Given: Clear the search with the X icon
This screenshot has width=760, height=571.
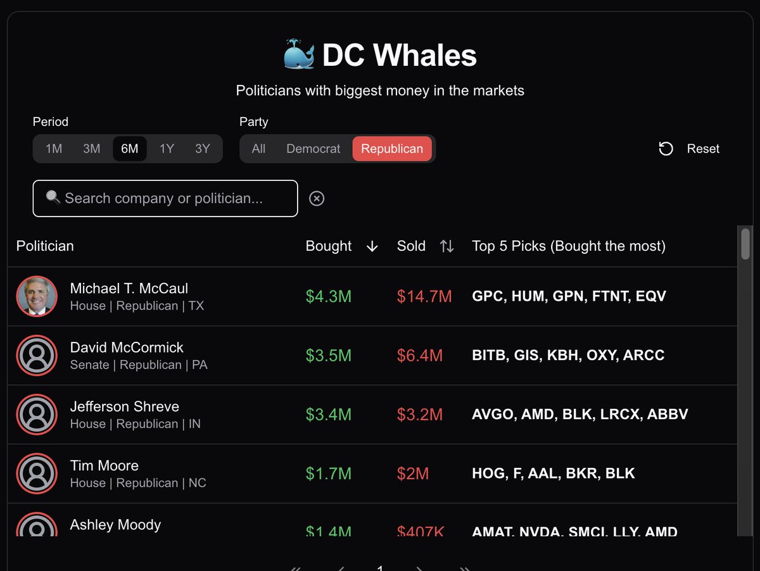Looking at the screenshot, I should coord(317,199).
